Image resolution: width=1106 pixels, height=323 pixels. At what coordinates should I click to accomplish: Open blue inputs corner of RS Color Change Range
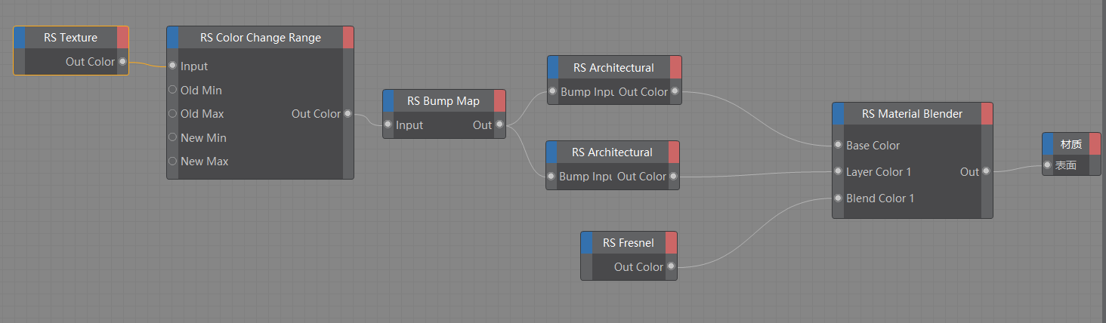pos(173,38)
